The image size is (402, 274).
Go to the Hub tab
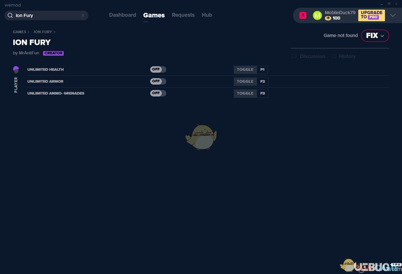click(207, 15)
